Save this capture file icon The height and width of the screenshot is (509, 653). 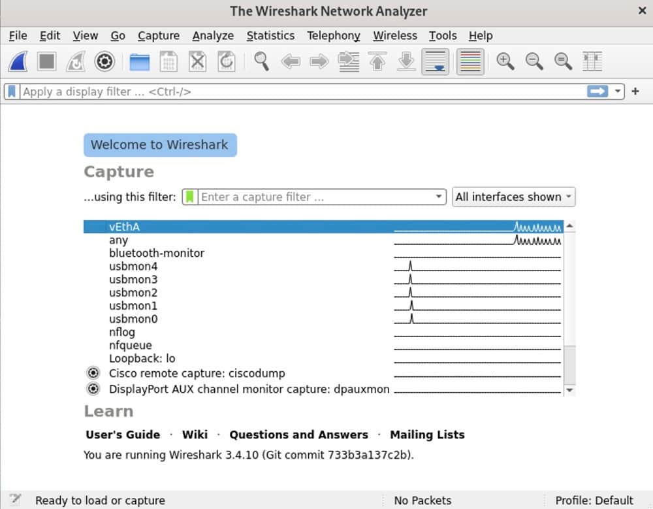(x=168, y=61)
